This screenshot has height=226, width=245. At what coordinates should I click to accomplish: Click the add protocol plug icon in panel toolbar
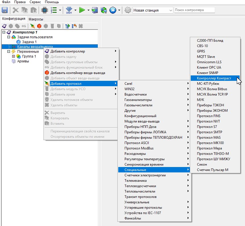pyautogui.click(x=33, y=26)
